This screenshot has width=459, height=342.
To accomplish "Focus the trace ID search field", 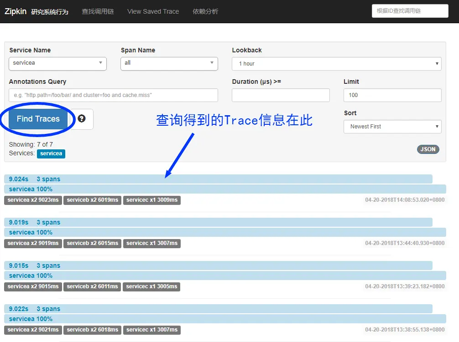I will click(x=410, y=11).
